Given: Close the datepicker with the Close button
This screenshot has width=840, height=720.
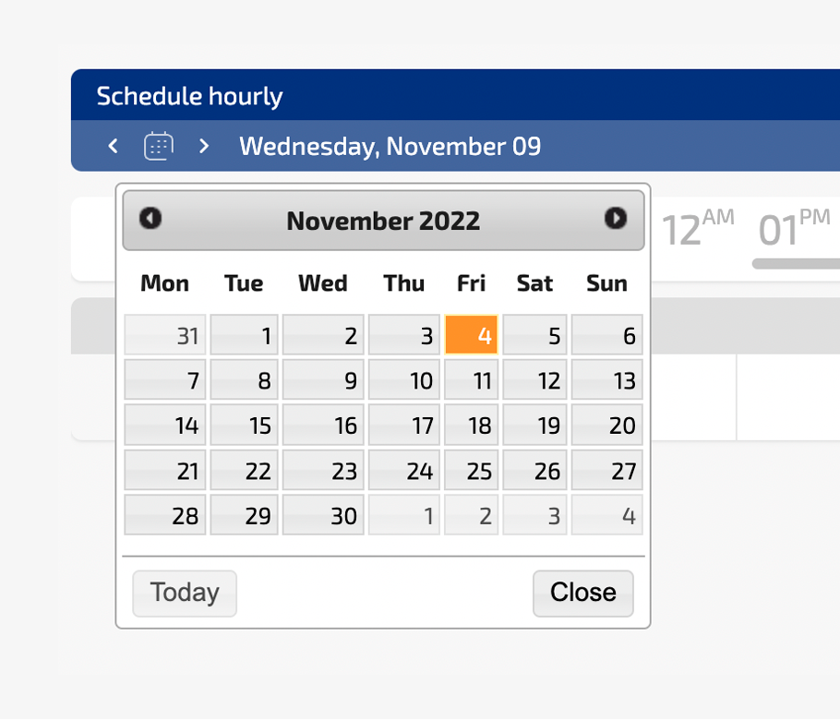Looking at the screenshot, I should pyautogui.click(x=583, y=594).
